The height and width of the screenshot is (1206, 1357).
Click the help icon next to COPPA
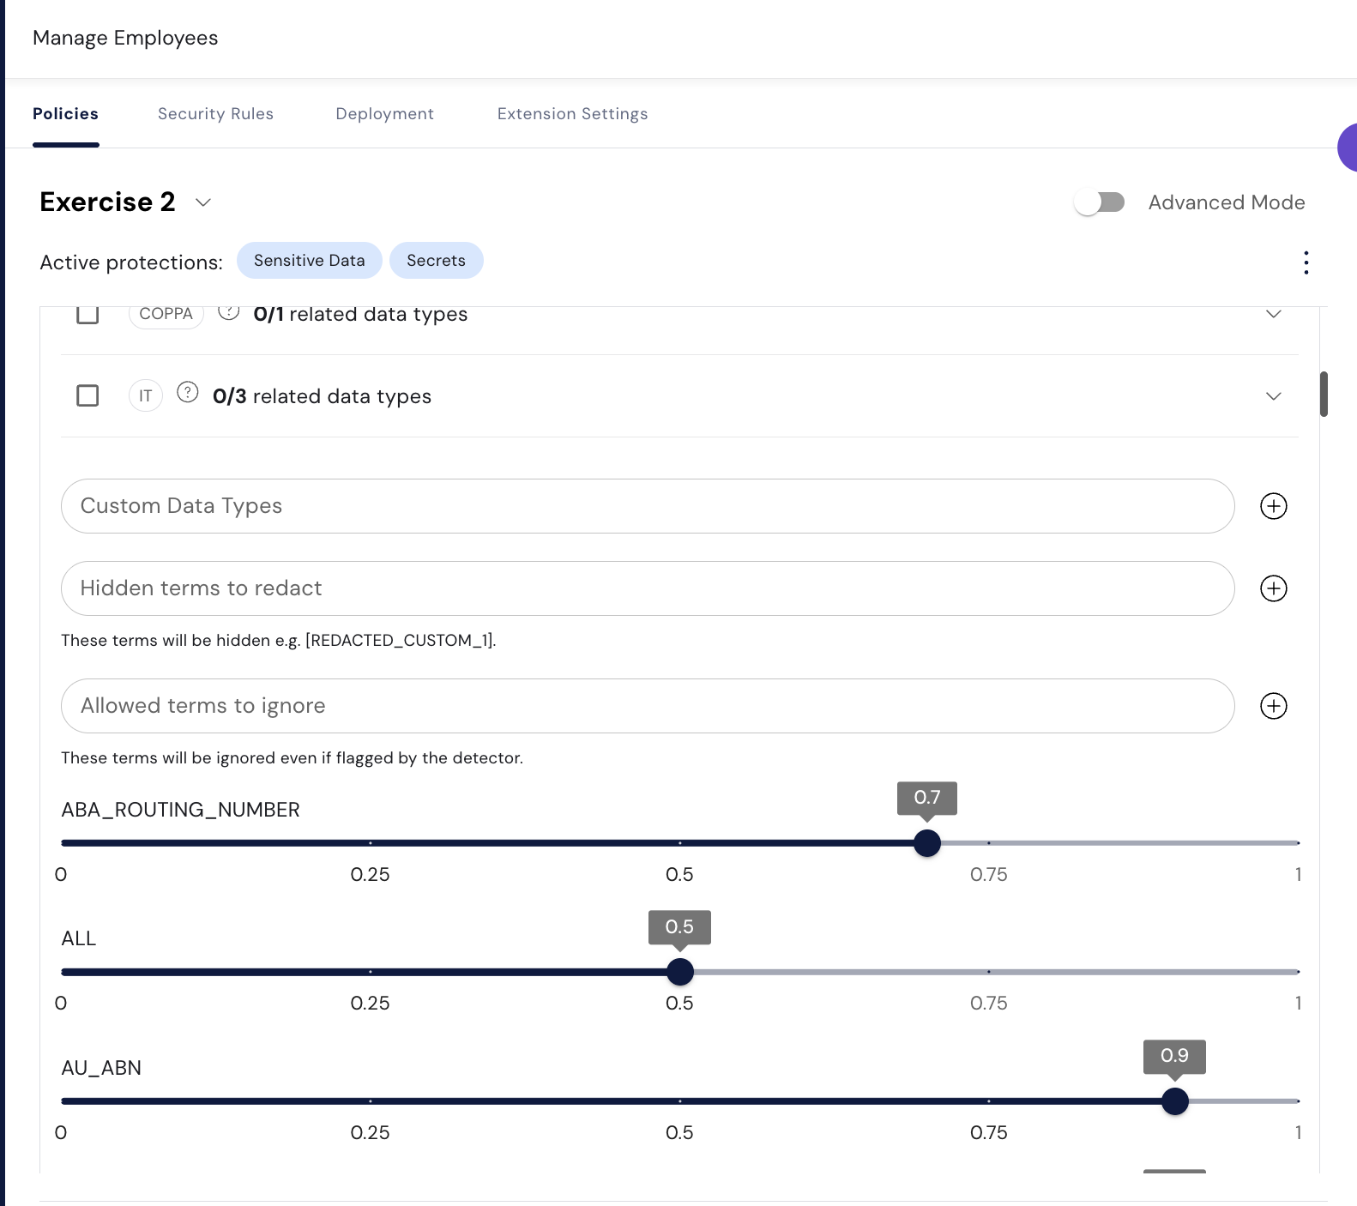point(228,312)
